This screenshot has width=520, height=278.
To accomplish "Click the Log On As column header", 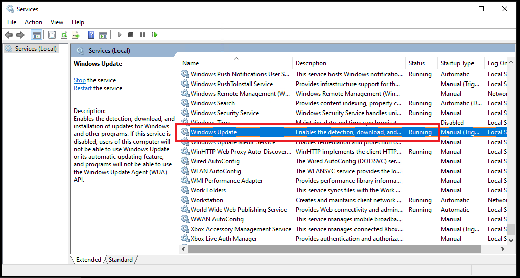I will click(x=497, y=63).
